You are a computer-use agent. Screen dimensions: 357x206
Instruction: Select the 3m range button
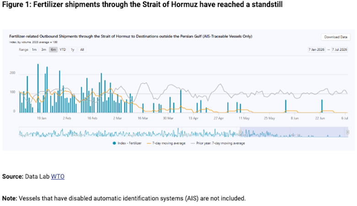tap(43, 50)
